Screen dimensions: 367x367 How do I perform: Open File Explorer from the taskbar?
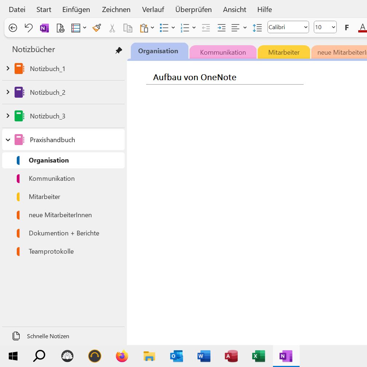(149, 356)
